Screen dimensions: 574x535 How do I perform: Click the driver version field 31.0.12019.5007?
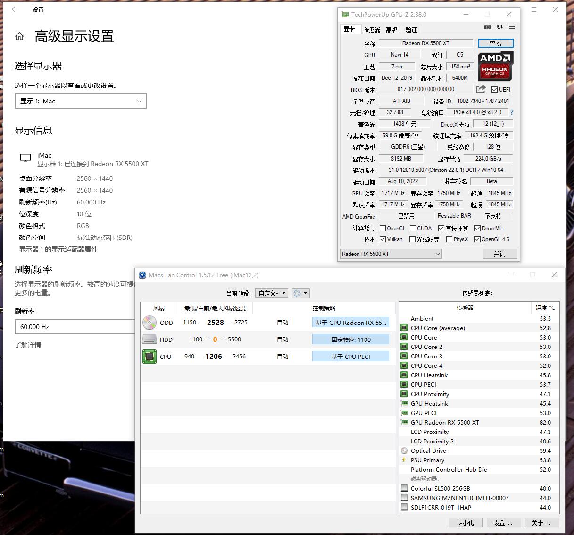tap(446, 170)
